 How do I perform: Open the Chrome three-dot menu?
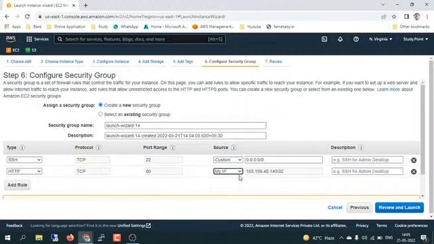coord(427,16)
